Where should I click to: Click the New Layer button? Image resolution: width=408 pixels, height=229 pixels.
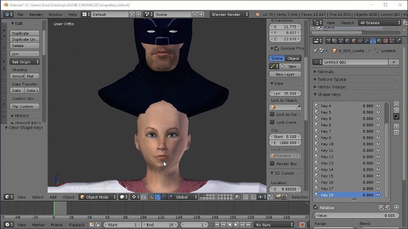pyautogui.click(x=285, y=74)
